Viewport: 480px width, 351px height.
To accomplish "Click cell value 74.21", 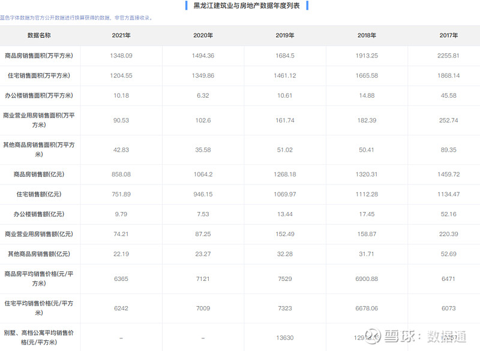I will pos(121,234).
